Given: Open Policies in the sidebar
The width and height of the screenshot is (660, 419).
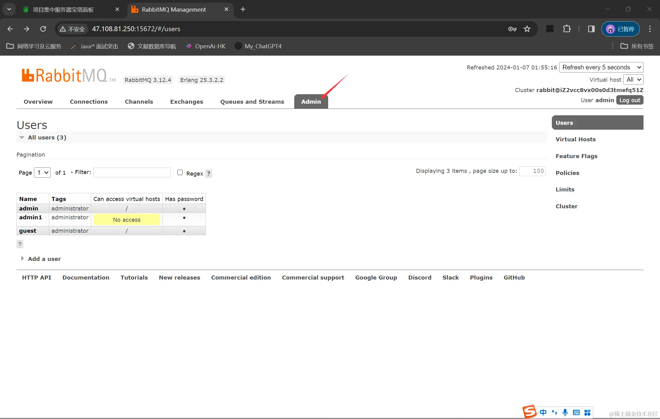Looking at the screenshot, I should point(567,173).
